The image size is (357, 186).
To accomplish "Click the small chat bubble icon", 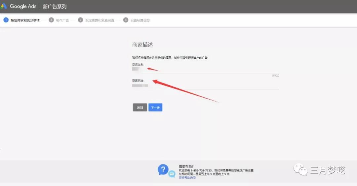I will [x=172, y=174].
